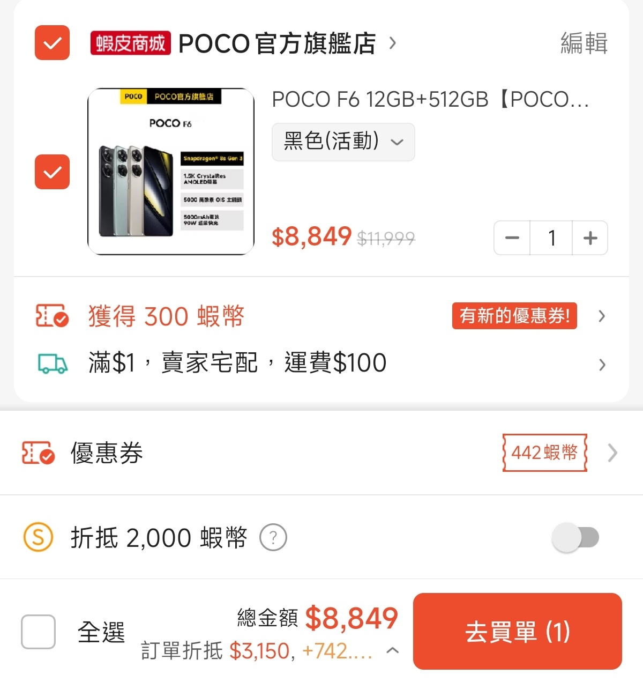Decrease quantity with the minus button

pos(512,238)
